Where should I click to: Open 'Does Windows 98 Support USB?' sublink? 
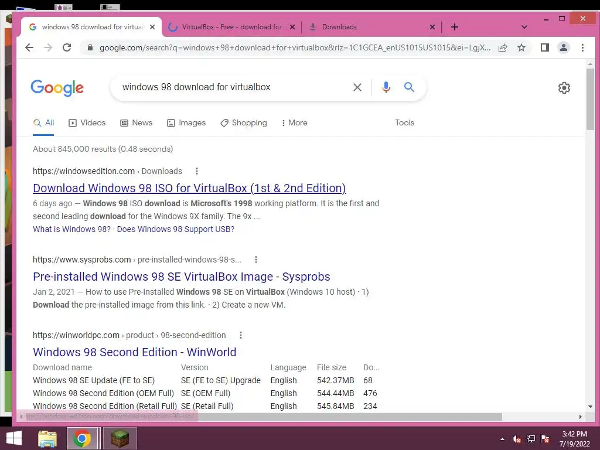coord(176,229)
